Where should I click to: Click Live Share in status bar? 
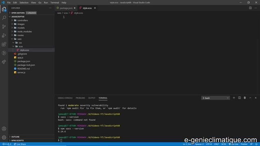pos(20,144)
